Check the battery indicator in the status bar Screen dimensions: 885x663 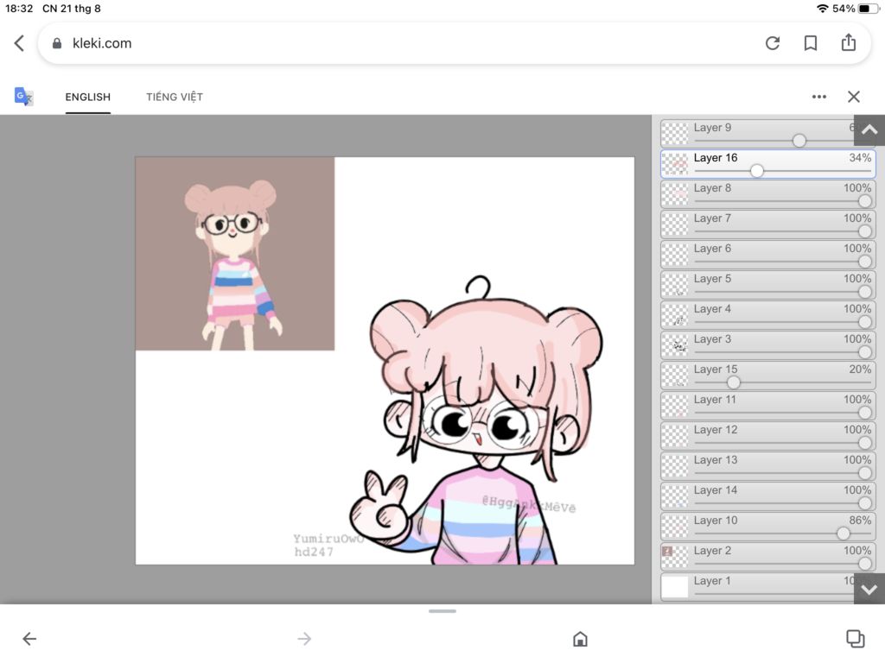pyautogui.click(x=868, y=9)
